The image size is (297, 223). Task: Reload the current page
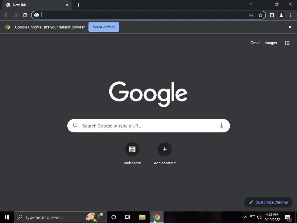(x=25, y=15)
